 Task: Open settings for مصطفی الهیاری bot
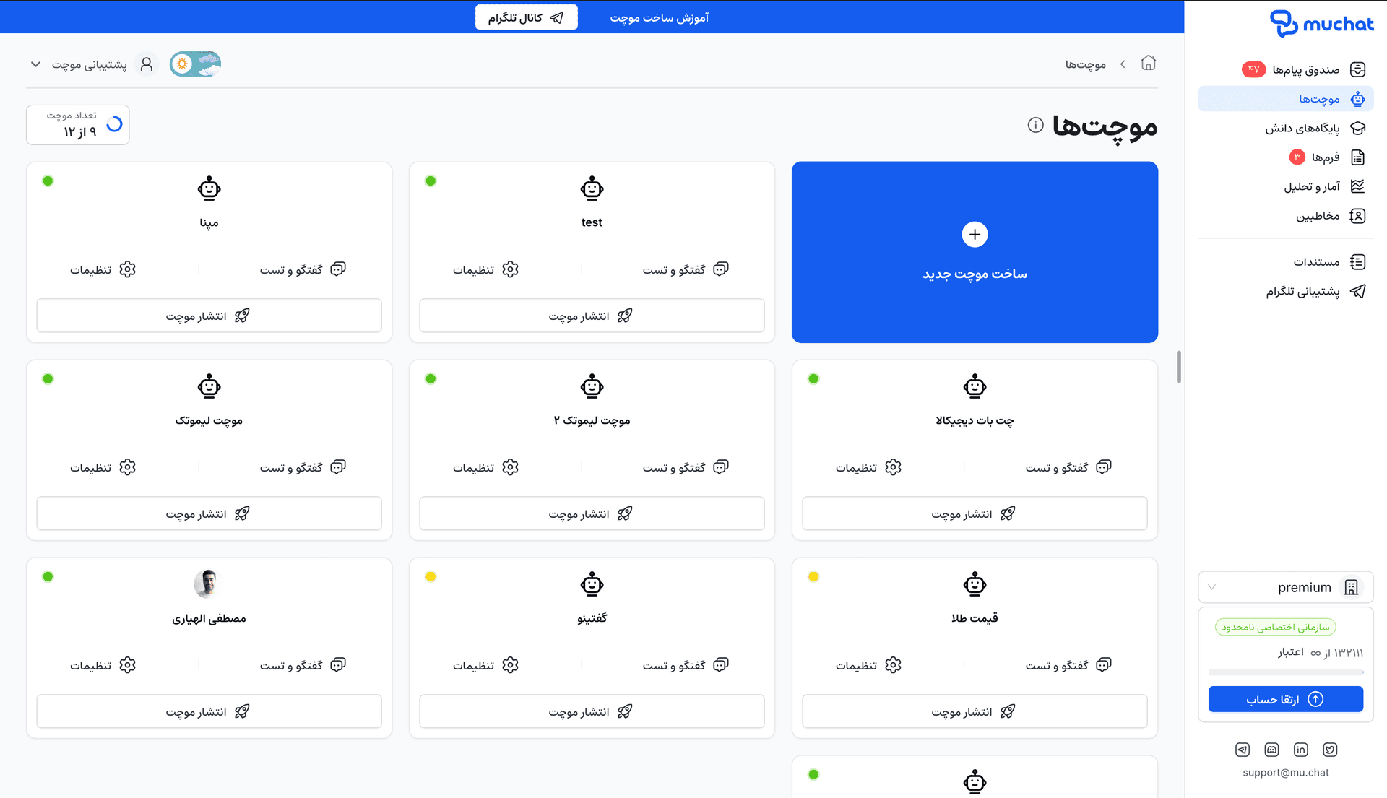point(103,665)
